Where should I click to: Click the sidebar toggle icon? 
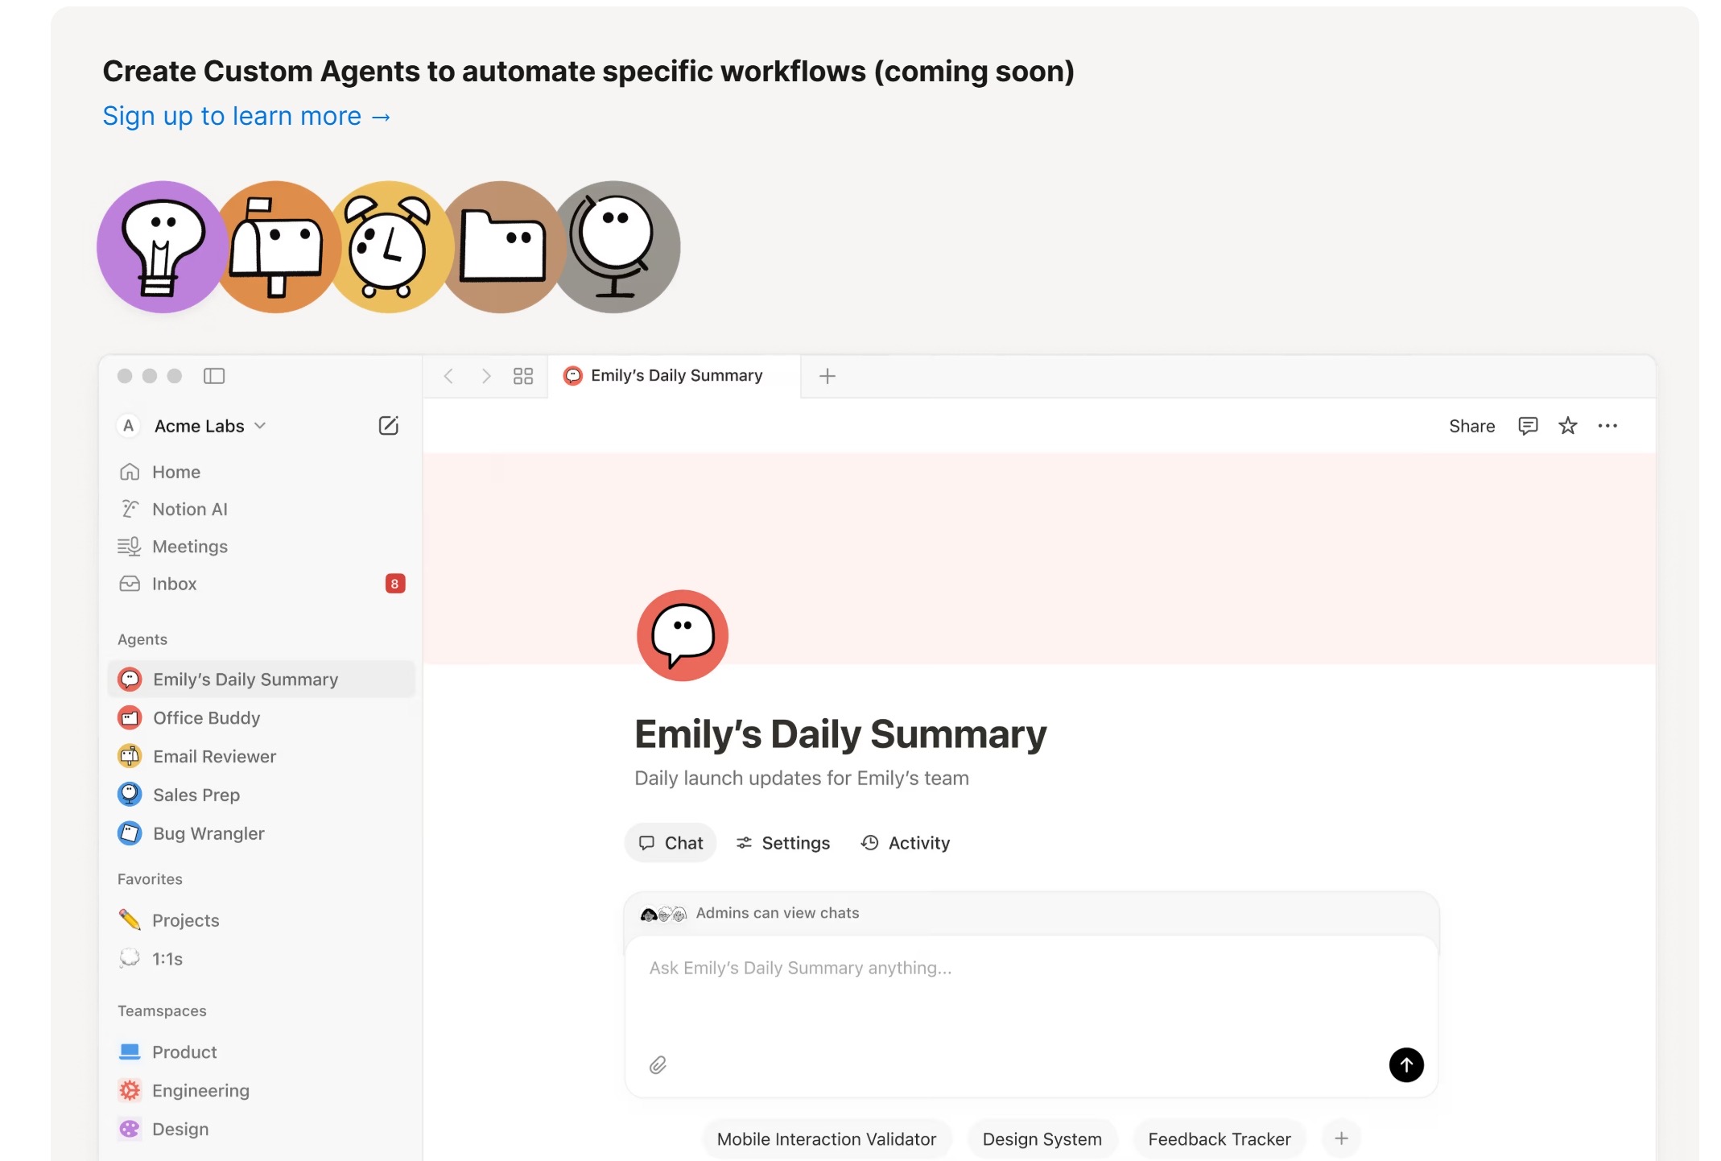coord(214,376)
